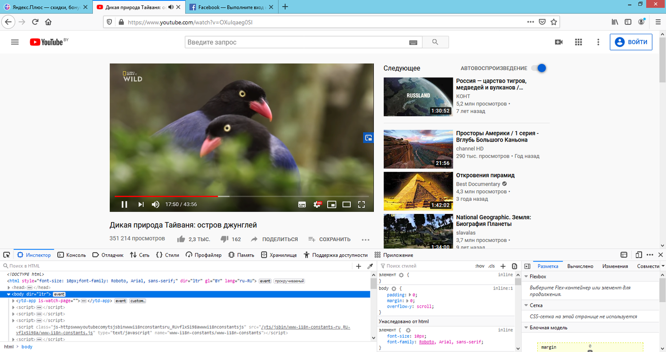The image size is (666, 352).
Task: Click the ВОЙТИ sign-in button
Action: coord(631,42)
